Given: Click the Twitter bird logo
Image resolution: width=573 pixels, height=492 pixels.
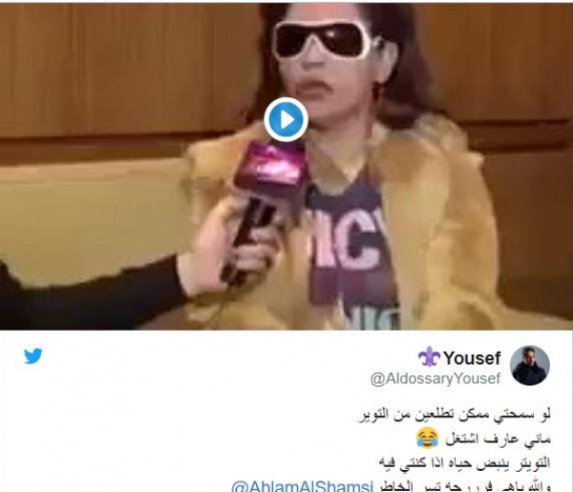Looking at the screenshot, I should pos(33,356).
